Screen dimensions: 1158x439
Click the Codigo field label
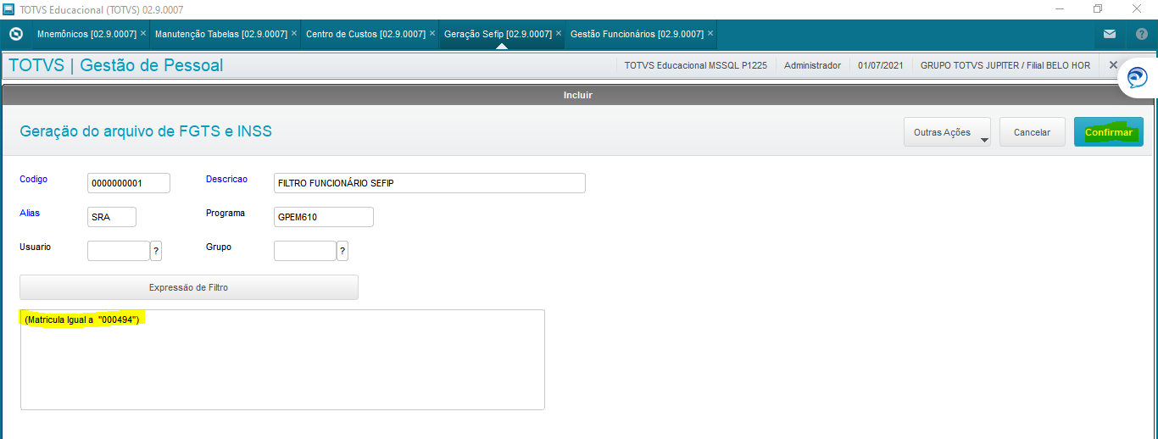[x=33, y=180]
